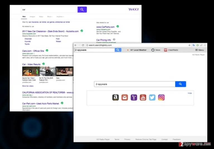Open Car-Part.com Used Auto Parts result

tap(40, 104)
